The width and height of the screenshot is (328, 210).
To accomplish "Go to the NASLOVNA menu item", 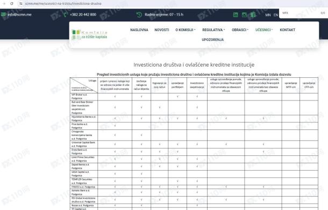I will (x=139, y=30).
